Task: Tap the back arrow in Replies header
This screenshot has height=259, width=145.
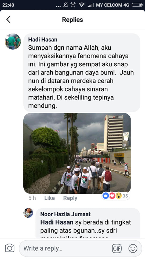Action: 8,19
